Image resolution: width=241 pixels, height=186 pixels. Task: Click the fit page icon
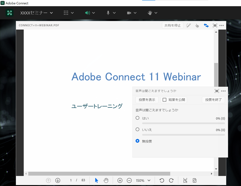(194, 180)
